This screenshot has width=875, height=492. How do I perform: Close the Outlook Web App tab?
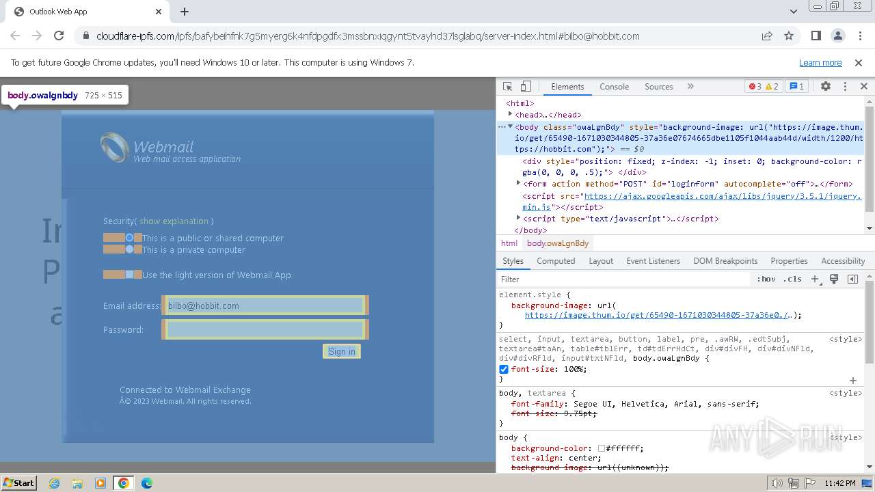click(x=159, y=12)
